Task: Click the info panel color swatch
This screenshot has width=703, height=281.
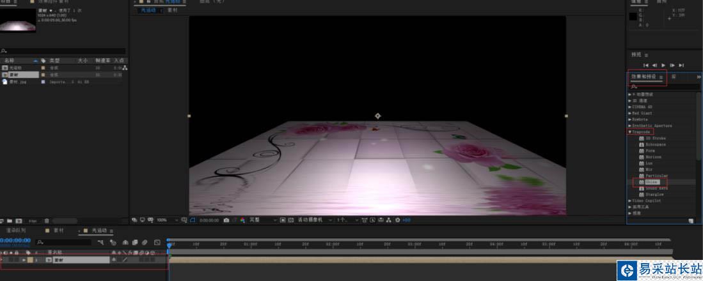Action: pyautogui.click(x=633, y=17)
